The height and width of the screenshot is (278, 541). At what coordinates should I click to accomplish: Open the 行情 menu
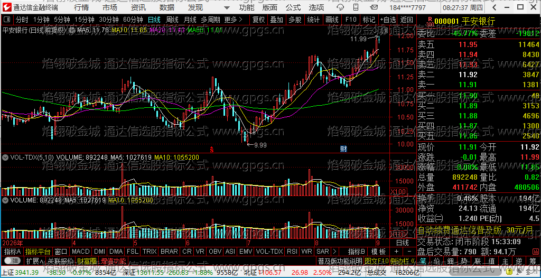tap(81, 7)
